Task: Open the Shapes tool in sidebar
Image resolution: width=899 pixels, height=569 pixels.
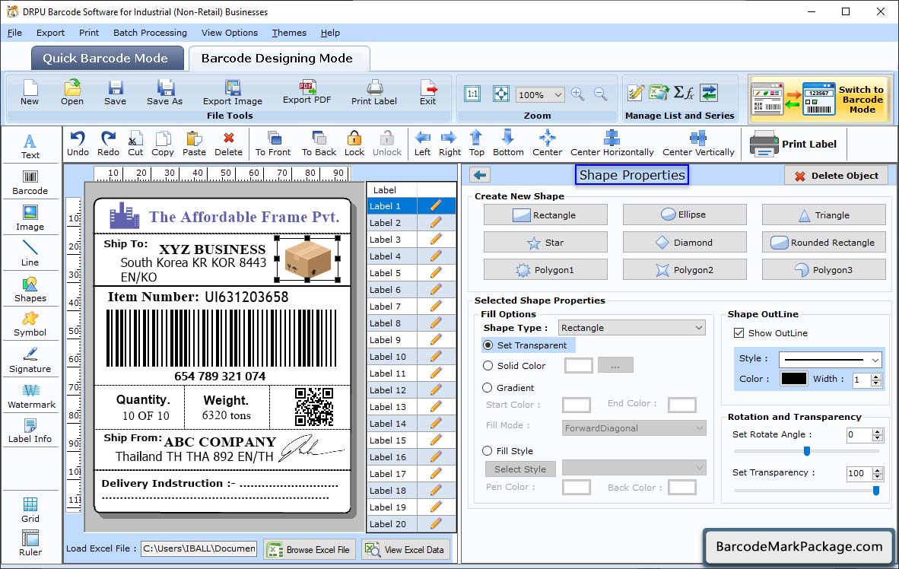Action: pos(30,290)
